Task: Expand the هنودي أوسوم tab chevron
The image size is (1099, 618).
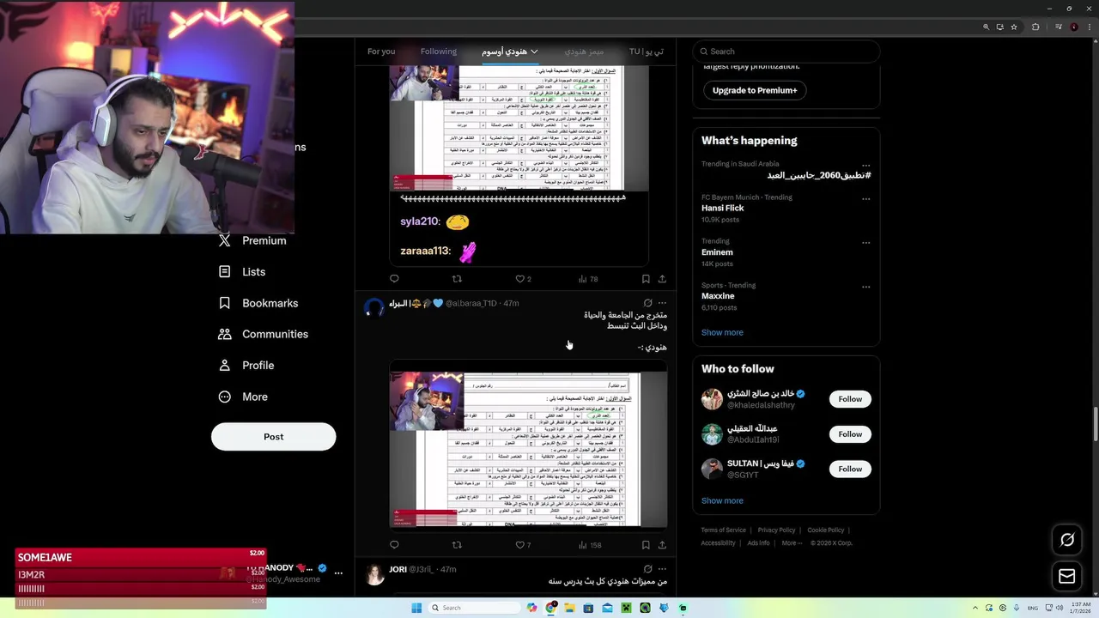Action: [534, 51]
